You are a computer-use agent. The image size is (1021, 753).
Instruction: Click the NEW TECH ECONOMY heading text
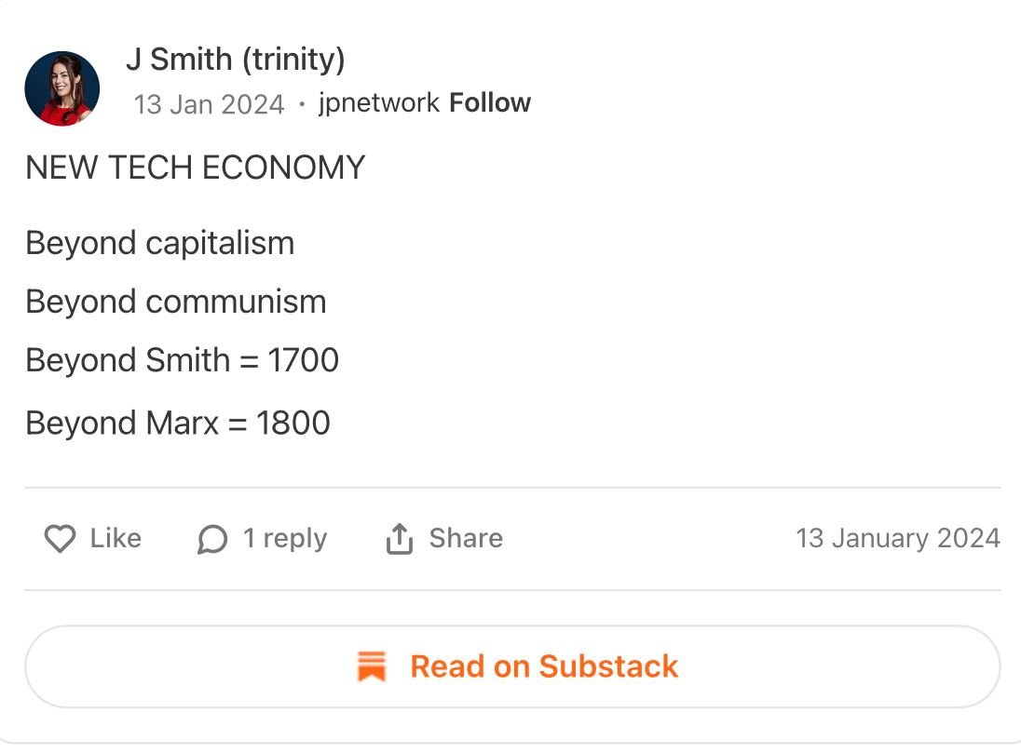196,168
